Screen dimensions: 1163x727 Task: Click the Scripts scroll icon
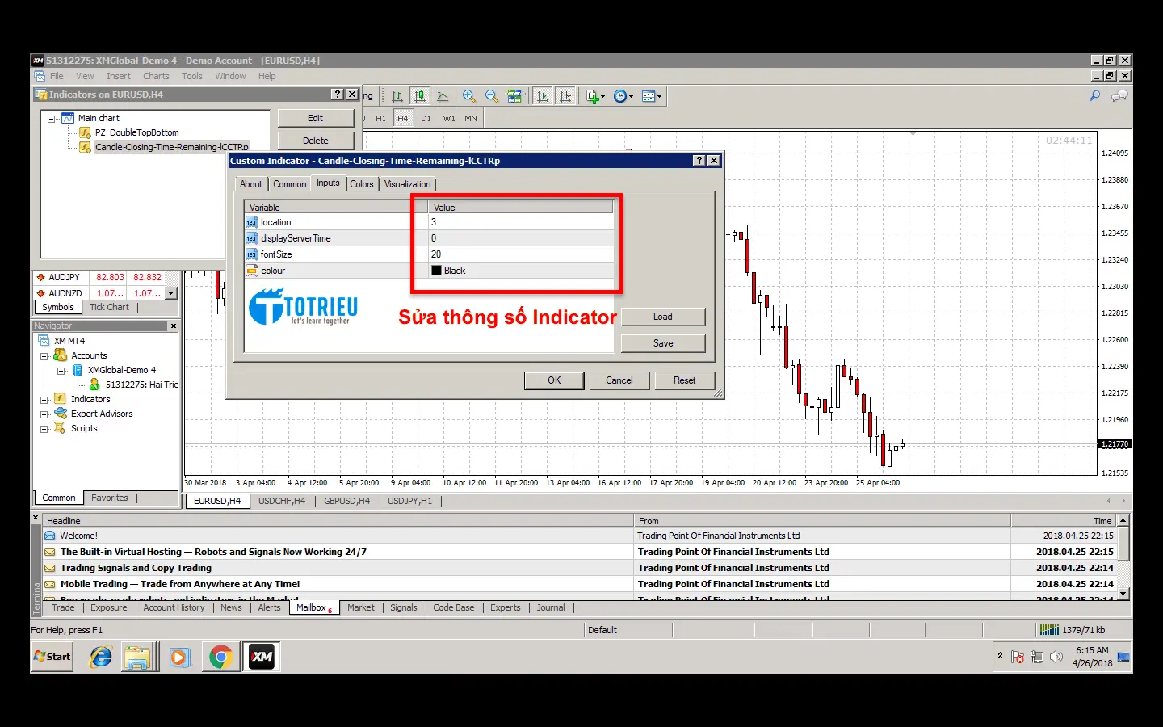[x=60, y=428]
